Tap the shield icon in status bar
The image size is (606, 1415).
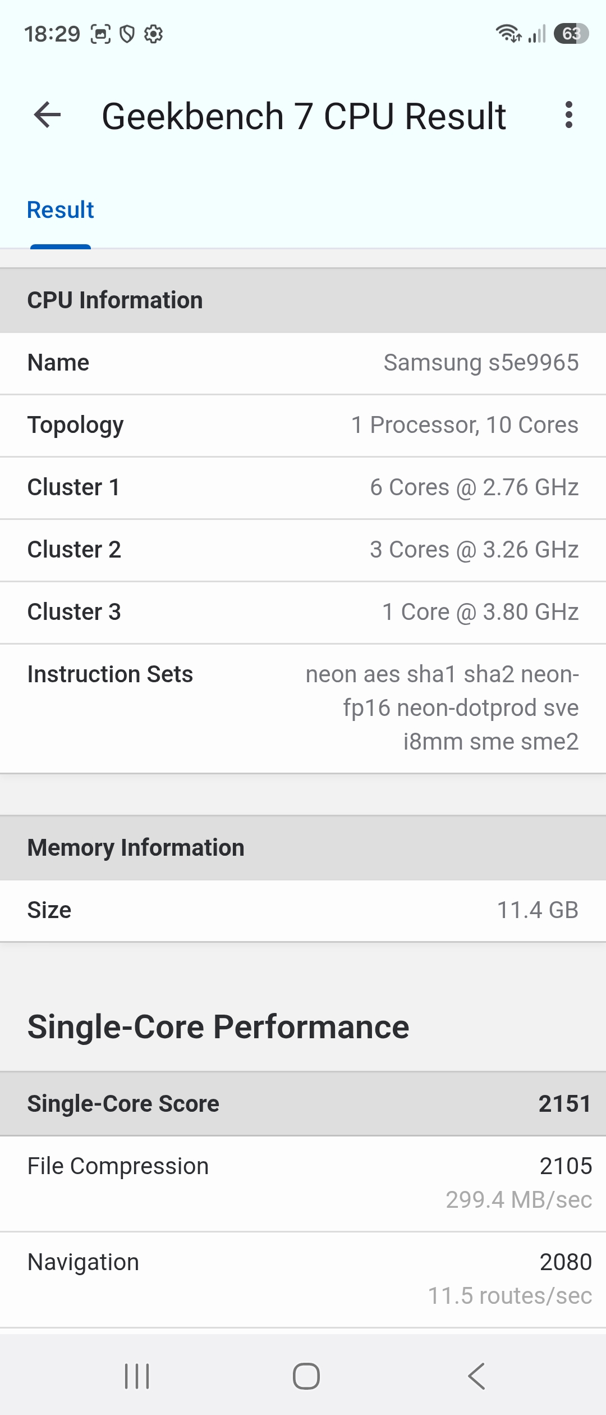coord(128,34)
